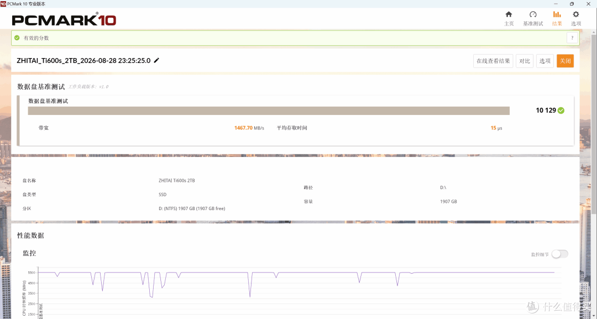Click the window restore button in title bar

(572, 4)
